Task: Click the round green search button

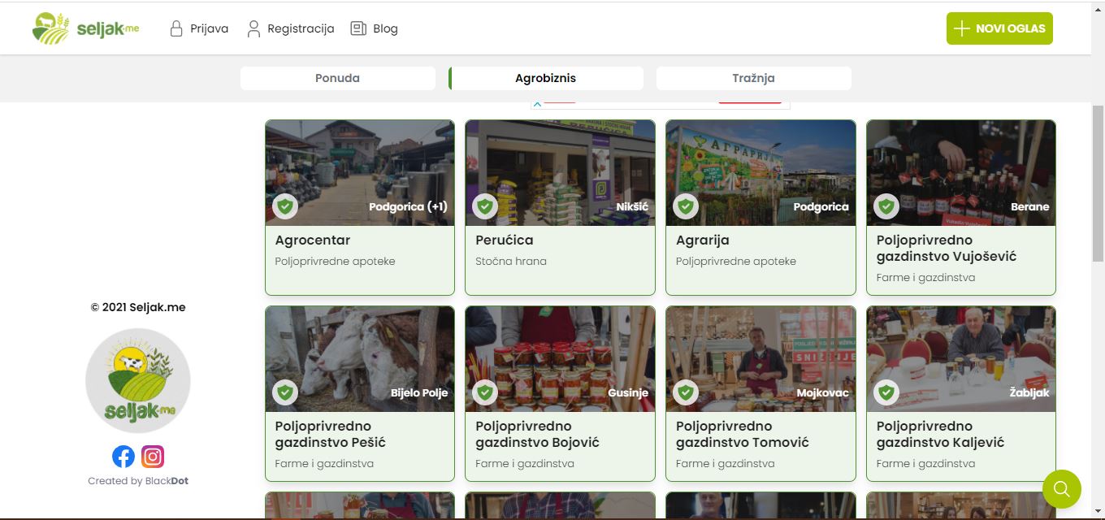Action: point(1062,489)
